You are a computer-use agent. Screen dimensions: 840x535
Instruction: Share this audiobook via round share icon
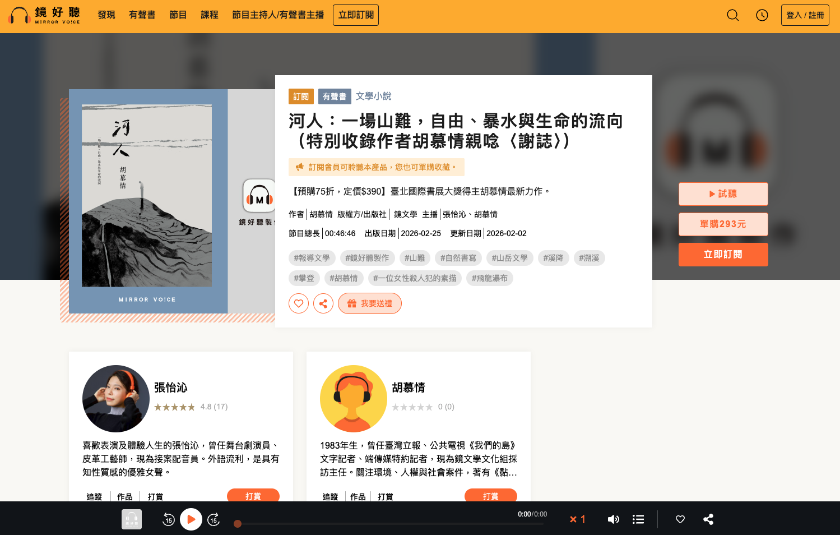coord(323,303)
